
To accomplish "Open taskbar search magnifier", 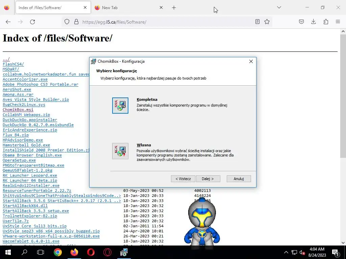I will coord(24,252).
